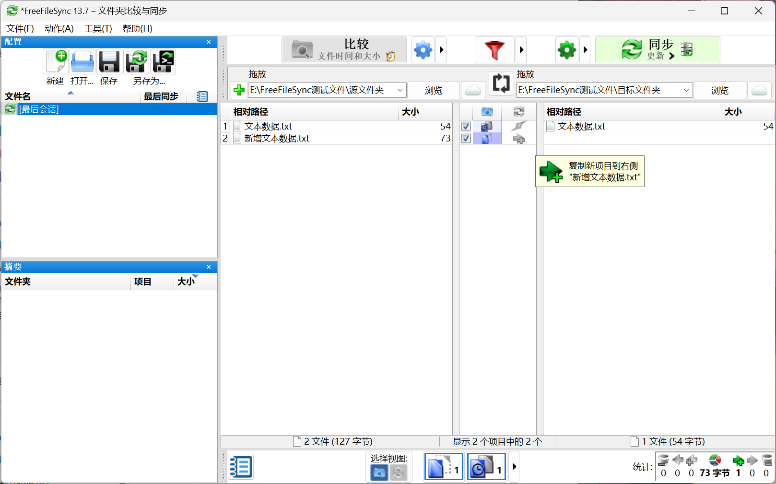Start comparison with the 比较 button
Image resolution: width=776 pixels, height=484 pixels.
click(344, 50)
